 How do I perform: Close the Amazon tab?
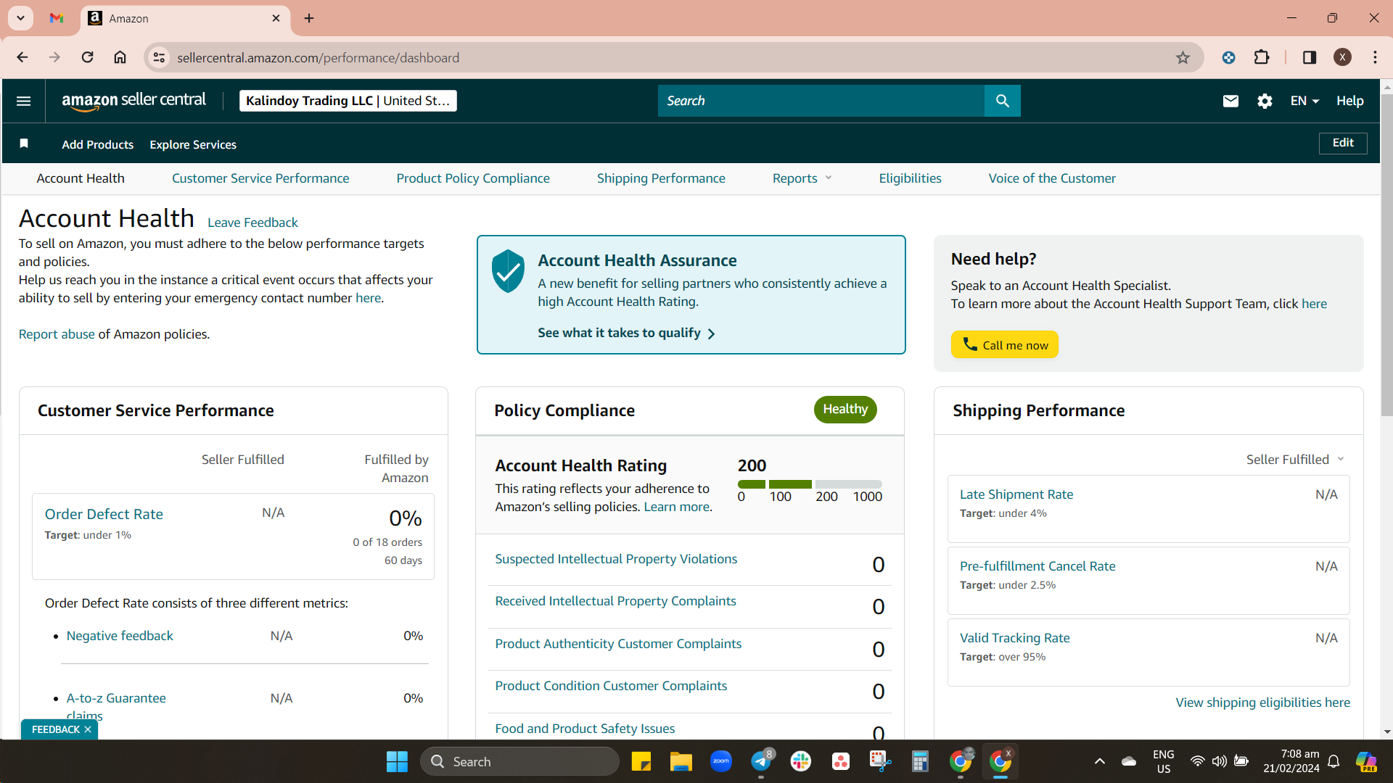point(276,18)
